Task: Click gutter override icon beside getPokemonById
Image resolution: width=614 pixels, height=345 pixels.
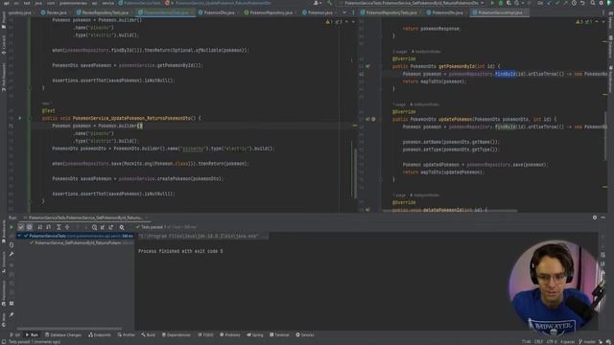Action: (367, 66)
